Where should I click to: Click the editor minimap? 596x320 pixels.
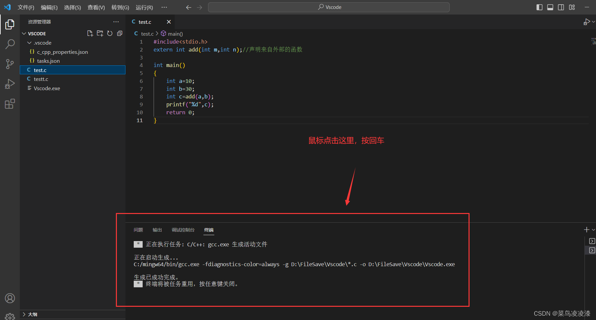tap(593, 42)
